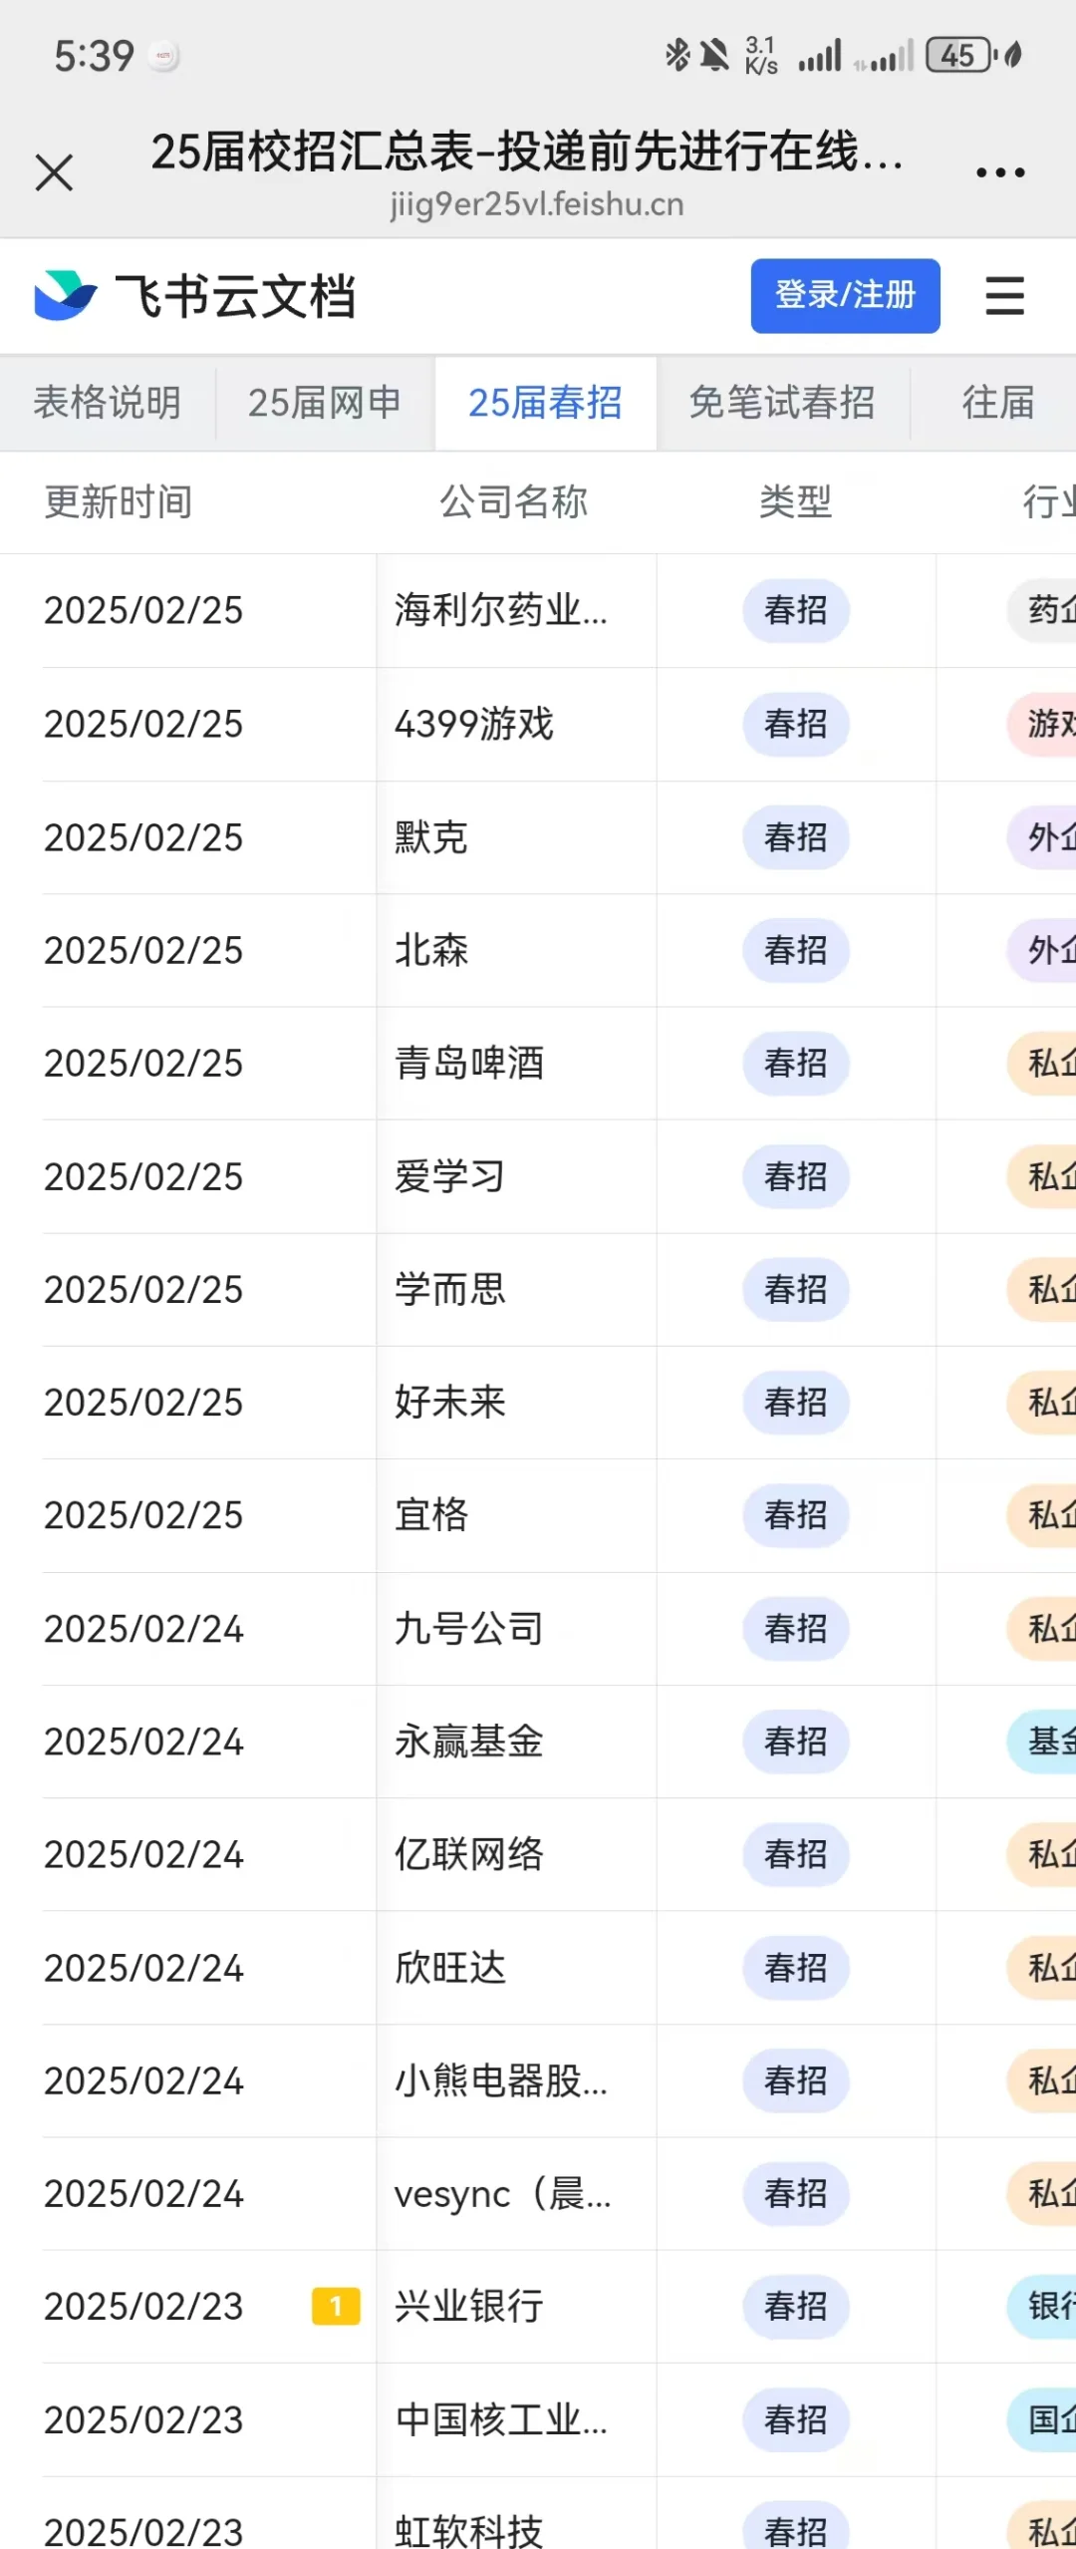Tap the jiig9er25vl.feishu.cn URL text

pos(537,204)
